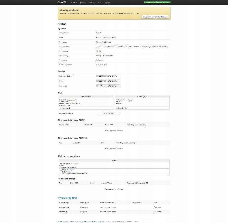Click 'Sygnał / Szum' column header
This screenshot has height=223, width=228.
click(x=107, y=183)
